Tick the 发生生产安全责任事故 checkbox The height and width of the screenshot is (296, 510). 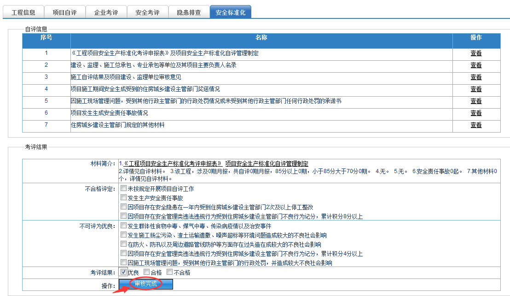pos(123,198)
